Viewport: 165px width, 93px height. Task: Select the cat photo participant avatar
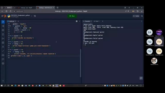[154, 61]
